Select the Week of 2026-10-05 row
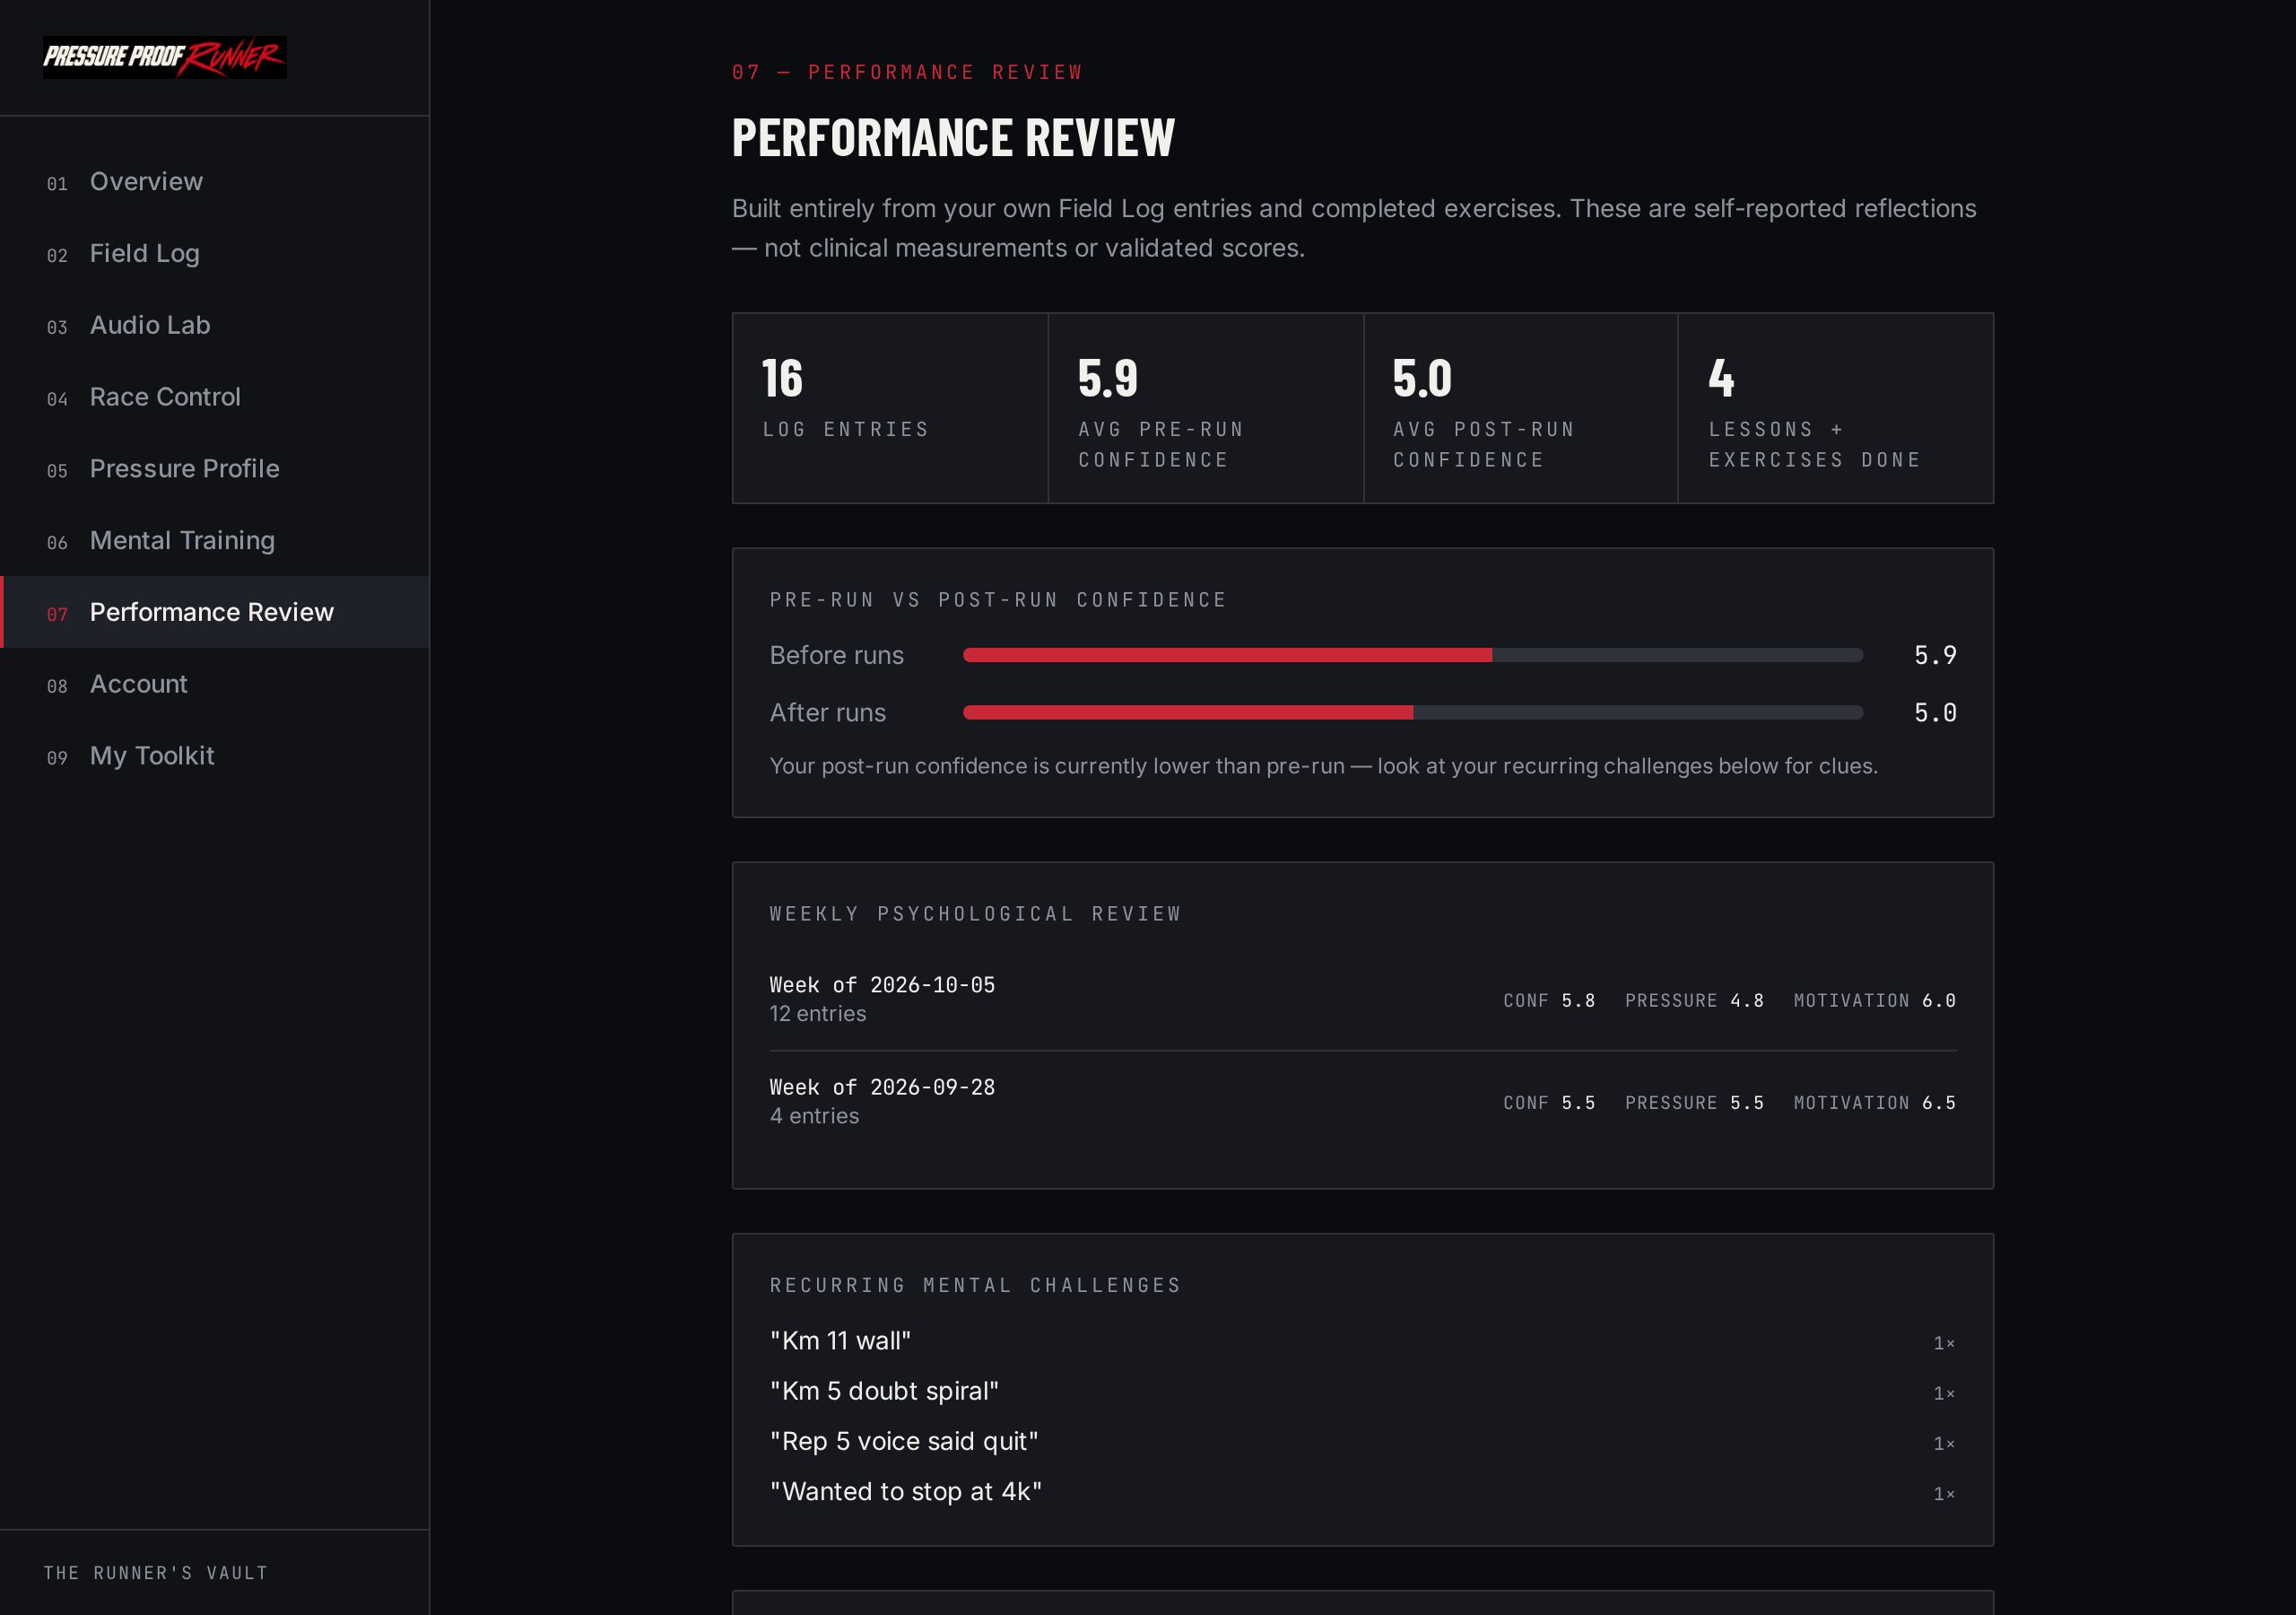2296x1615 pixels. (1363, 1000)
